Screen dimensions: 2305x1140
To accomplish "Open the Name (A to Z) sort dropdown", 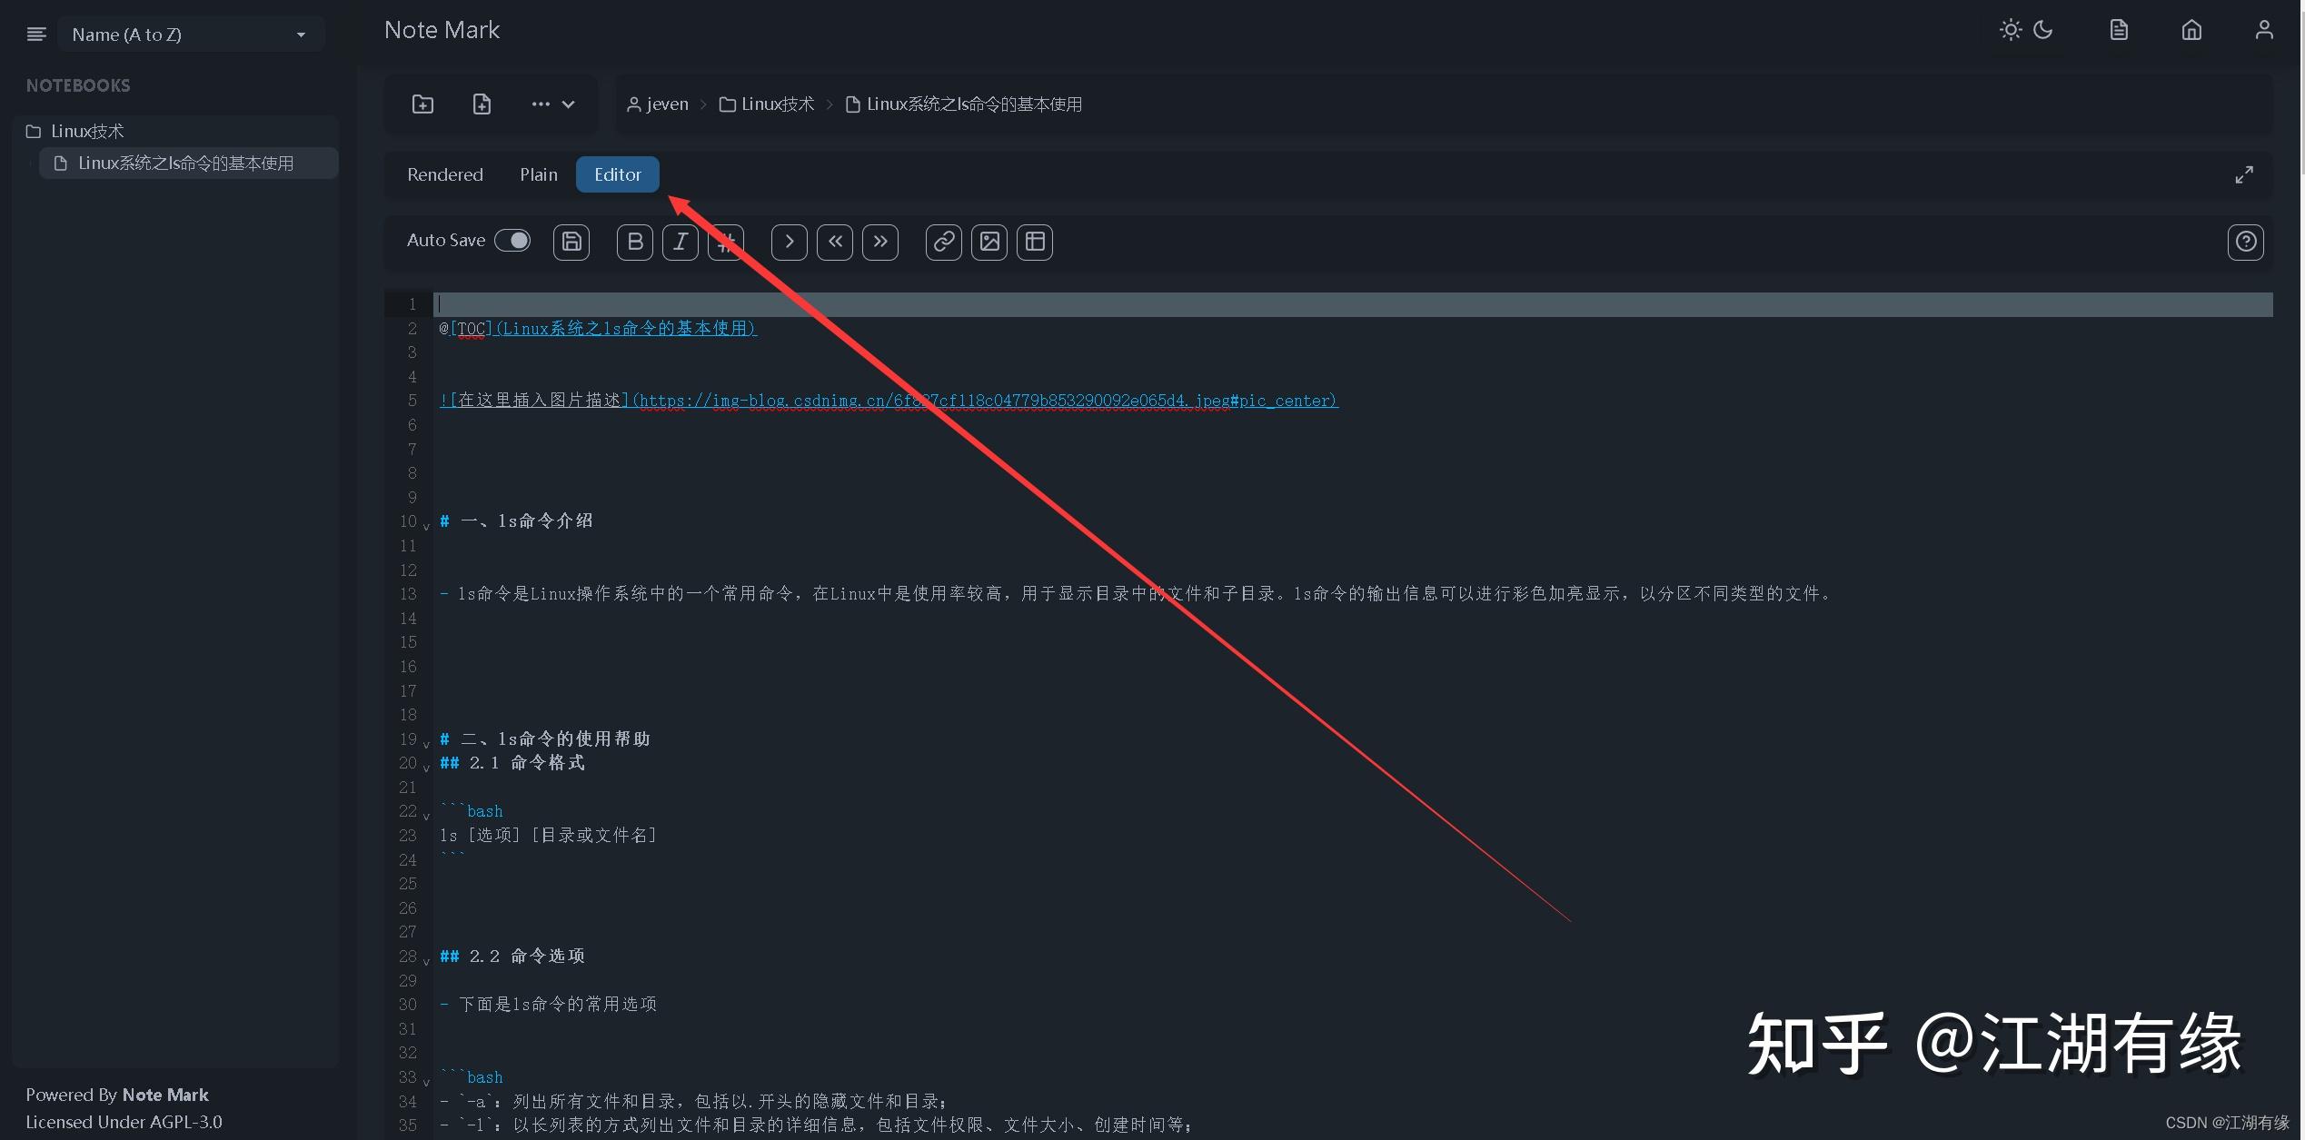I will coord(191,34).
